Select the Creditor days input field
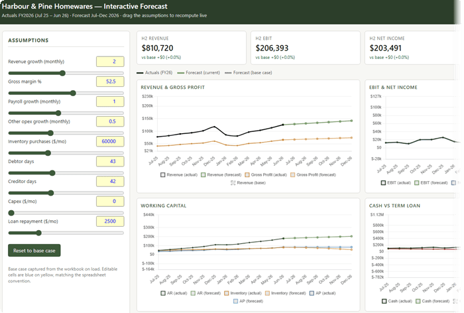 [110, 181]
